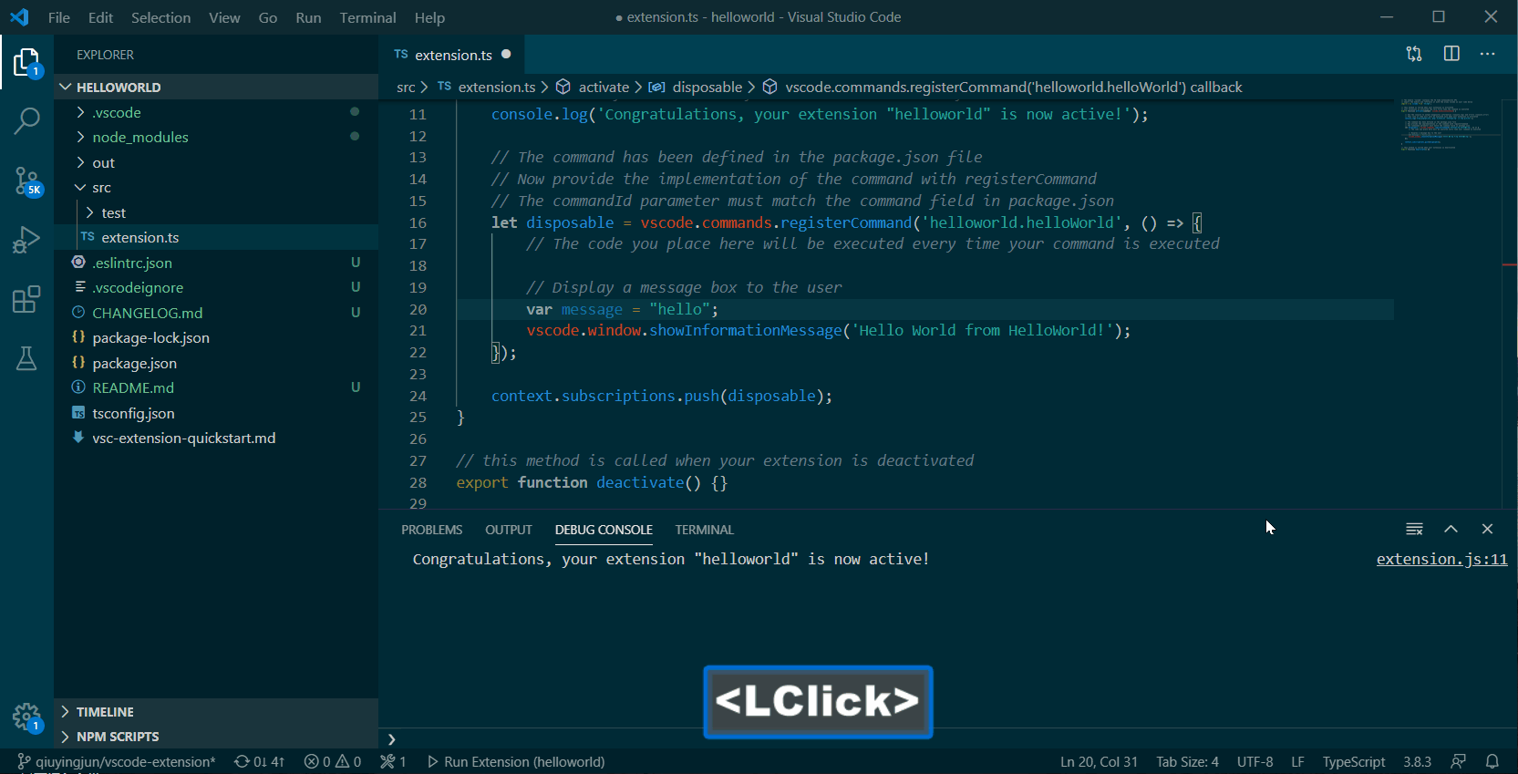The height and width of the screenshot is (774, 1518).
Task: Open the Go menu
Action: 268,17
